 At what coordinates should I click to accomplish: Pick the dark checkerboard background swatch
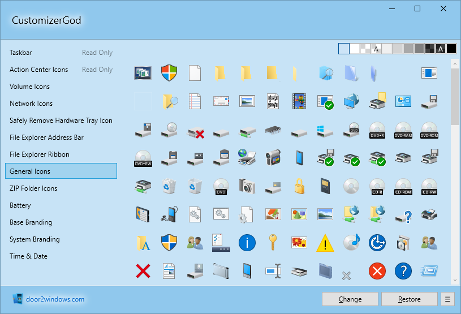pos(430,49)
